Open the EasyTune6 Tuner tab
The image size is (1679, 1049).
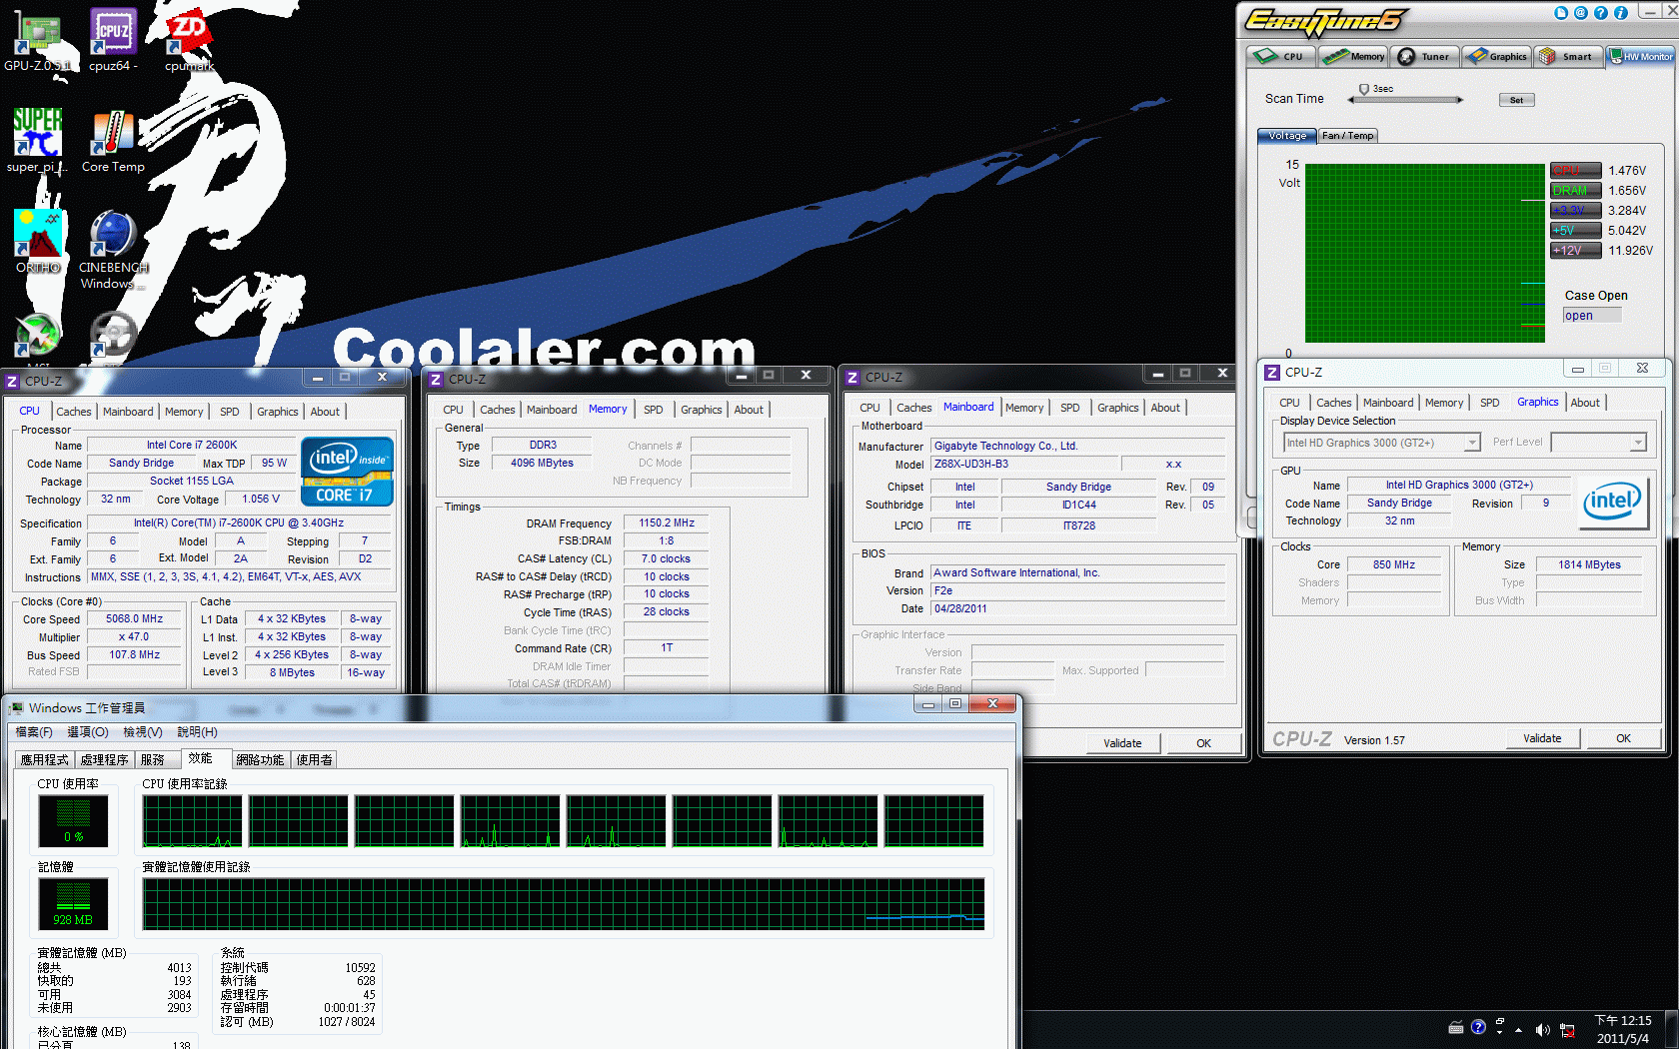tap(1425, 56)
